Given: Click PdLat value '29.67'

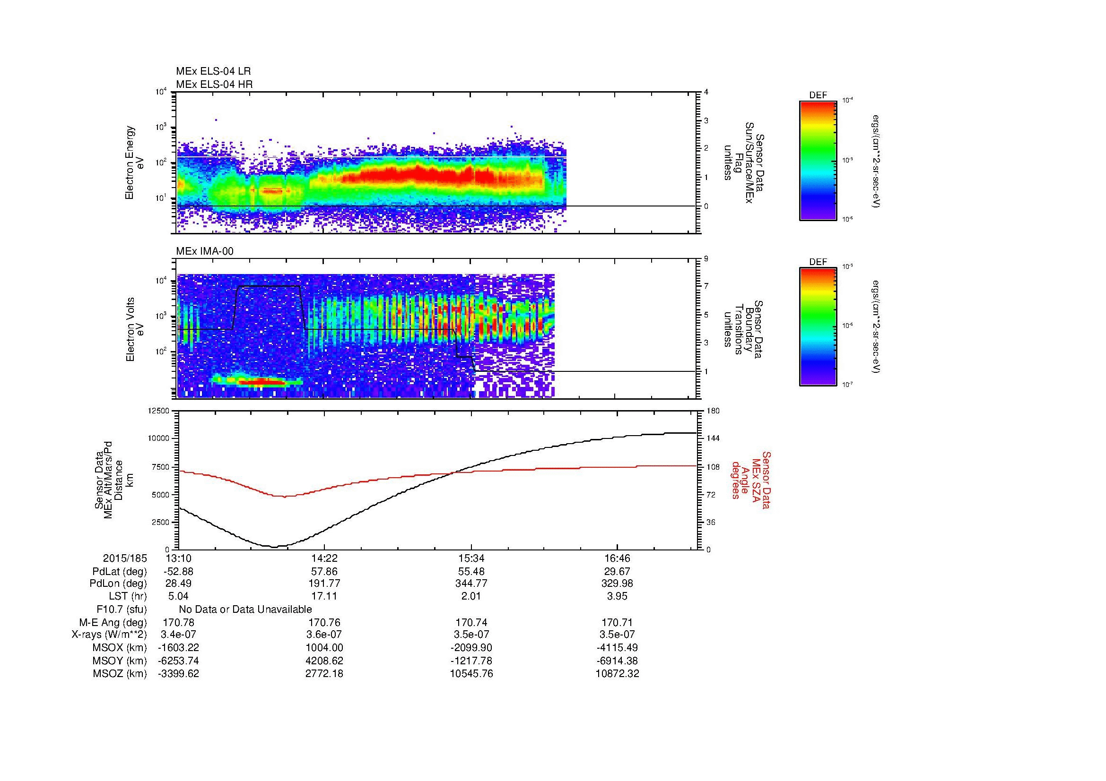Looking at the screenshot, I should click(x=617, y=572).
